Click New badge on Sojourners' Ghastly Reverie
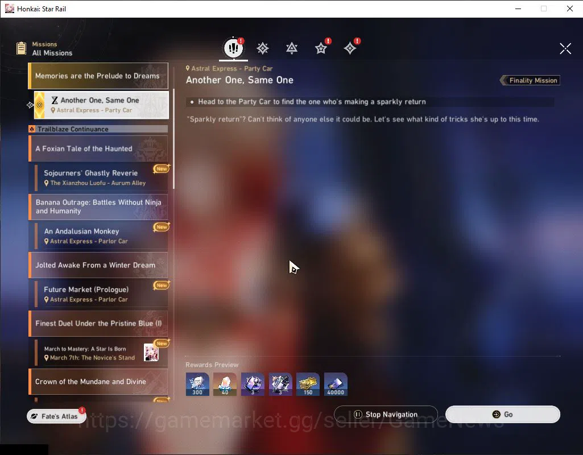 click(x=162, y=169)
